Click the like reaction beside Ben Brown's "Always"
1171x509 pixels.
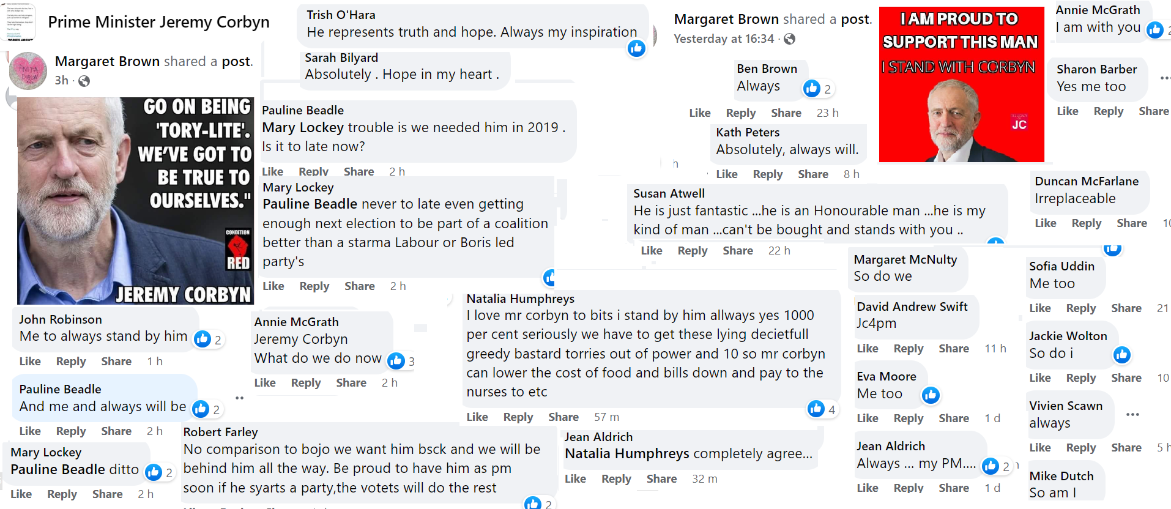(812, 89)
